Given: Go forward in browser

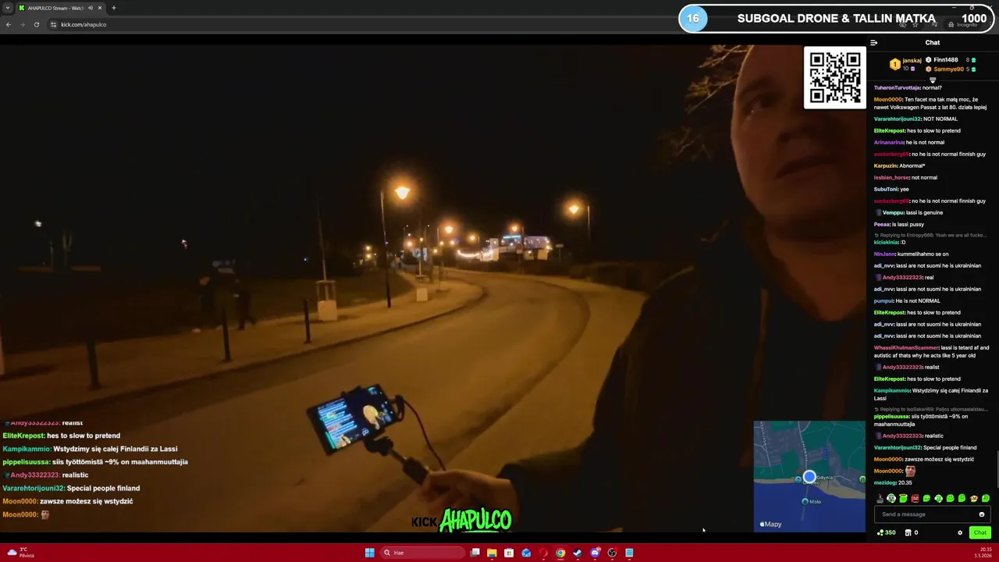Looking at the screenshot, I should pyautogui.click(x=22, y=24).
